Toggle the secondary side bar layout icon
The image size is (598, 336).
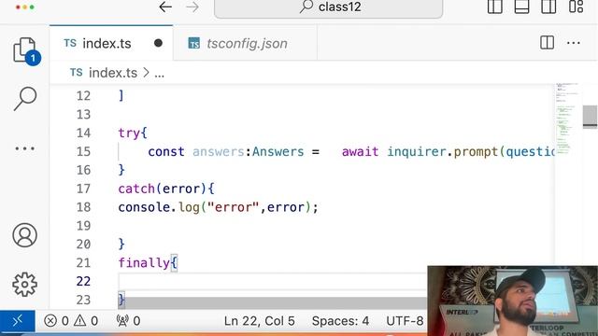pos(548,7)
